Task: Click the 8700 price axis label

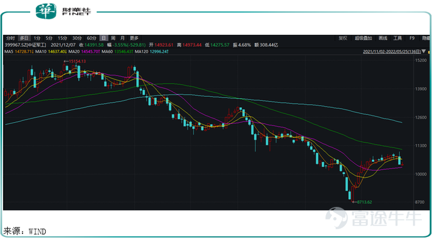Action: pos(420,202)
